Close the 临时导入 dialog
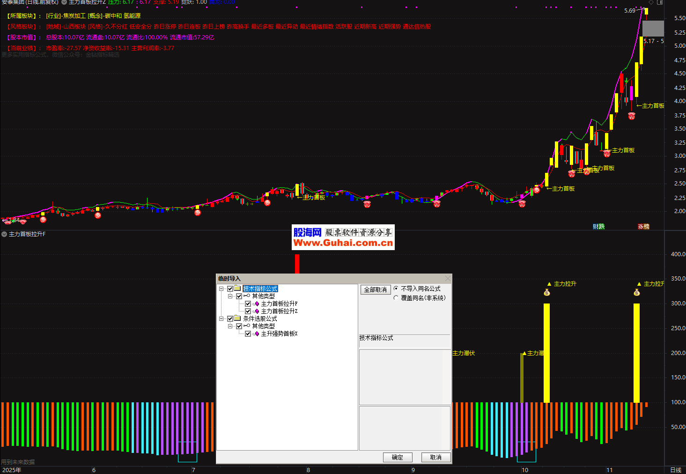Viewport: 686px width, 474px height. click(448, 279)
